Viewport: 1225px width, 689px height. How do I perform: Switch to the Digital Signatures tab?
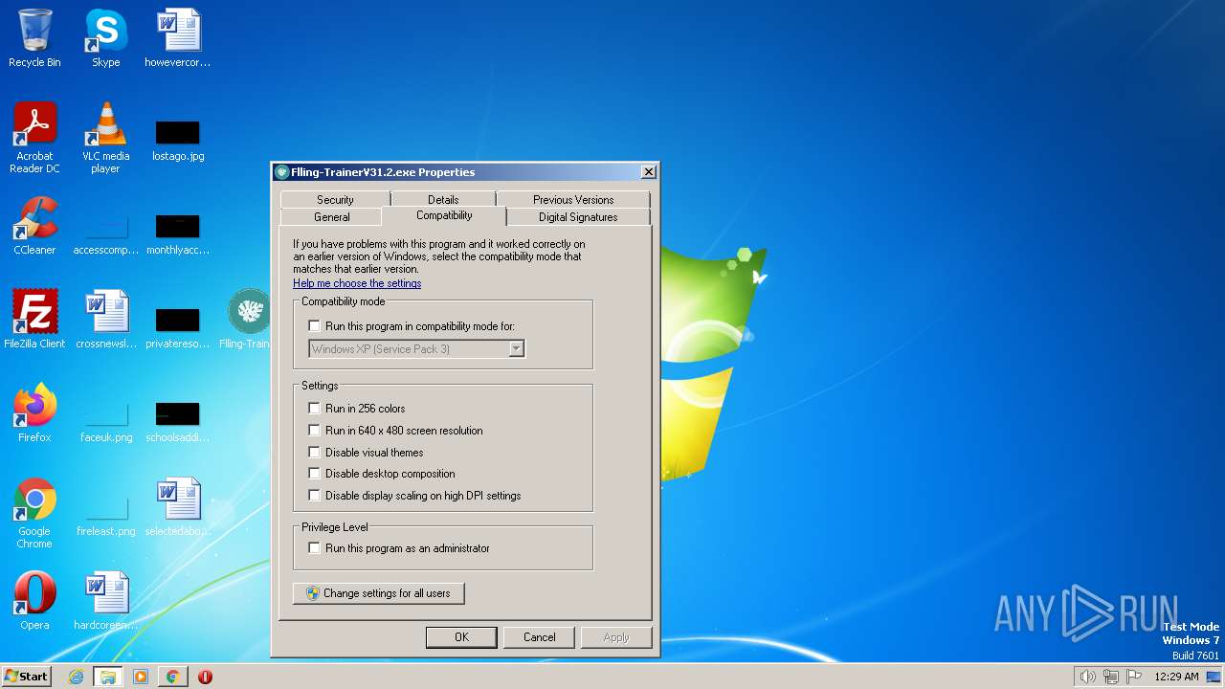point(578,217)
